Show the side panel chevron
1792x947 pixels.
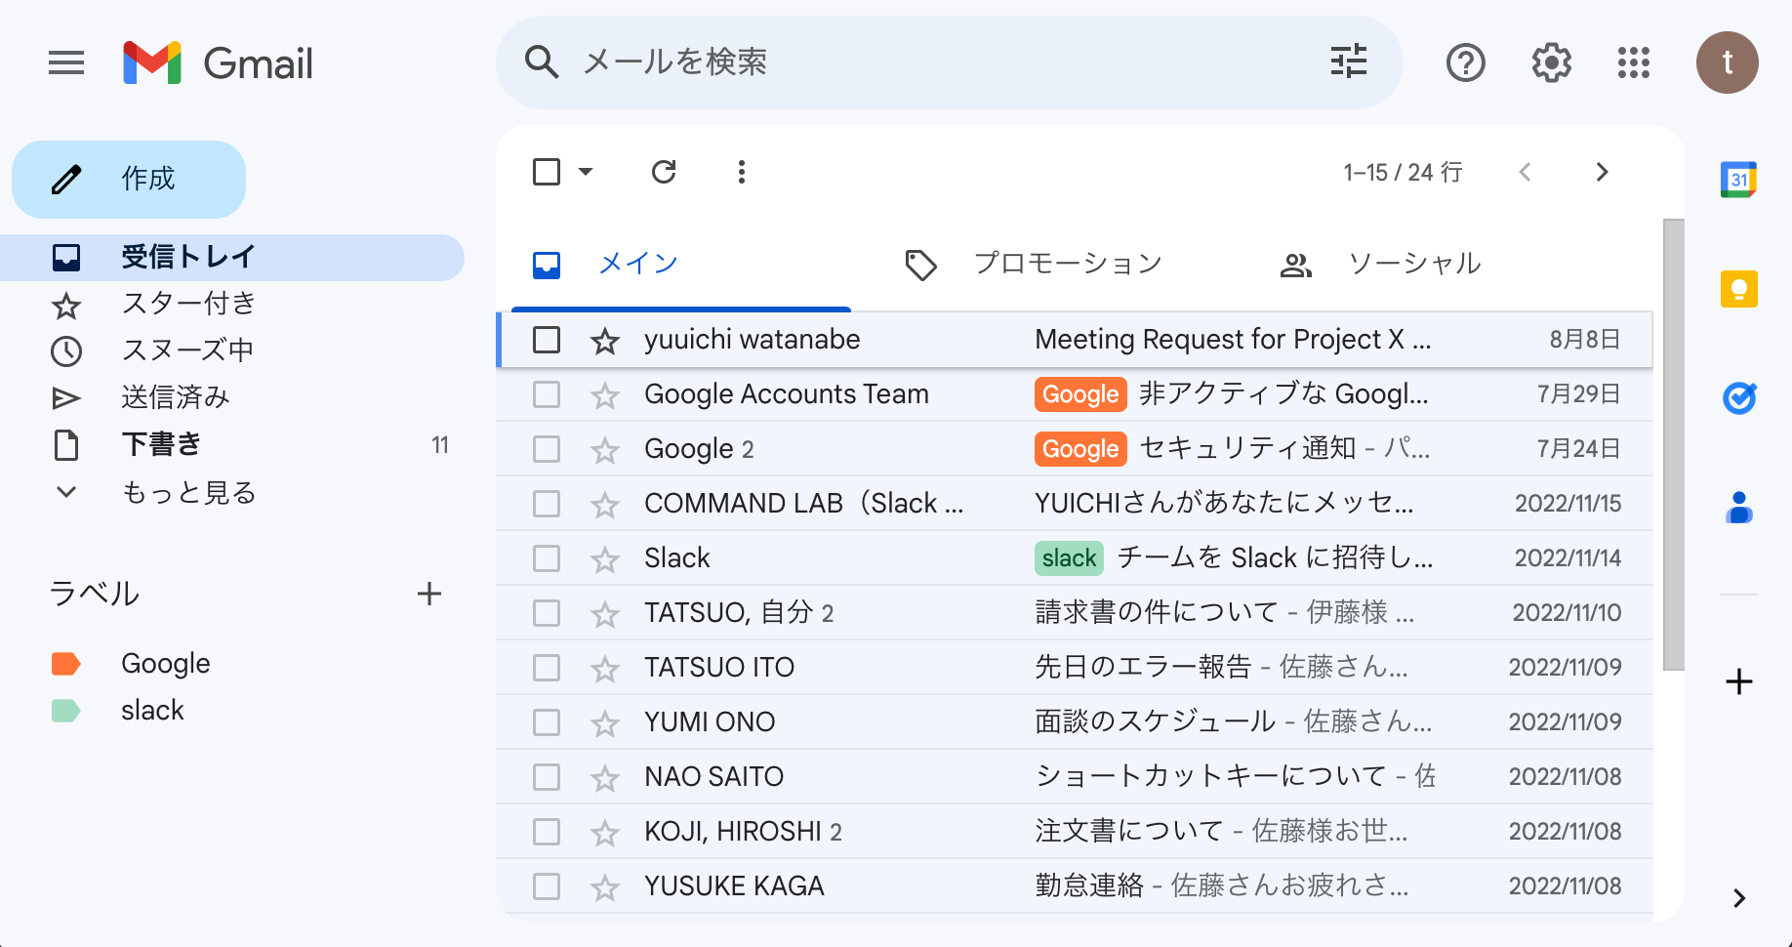[x=1738, y=898]
